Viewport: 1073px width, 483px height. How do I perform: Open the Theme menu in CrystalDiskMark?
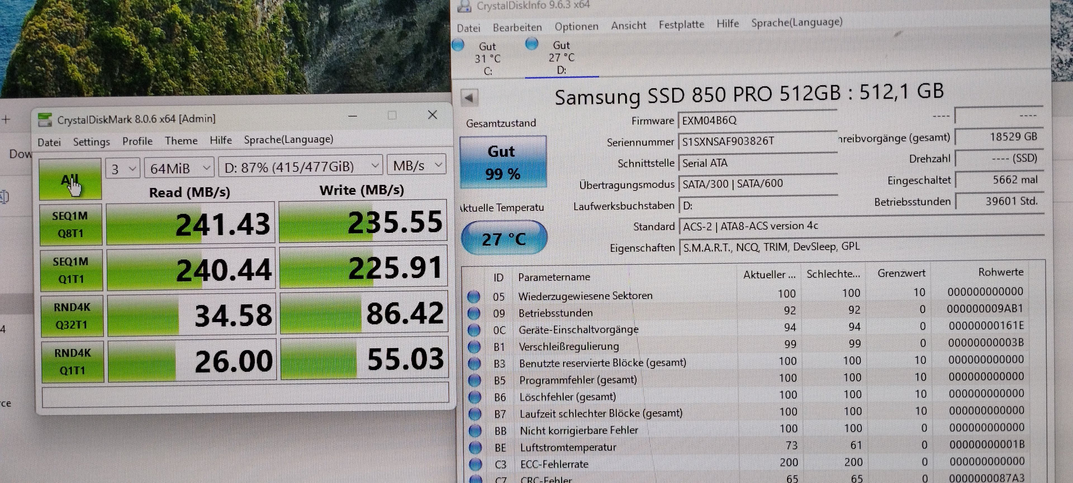click(181, 140)
